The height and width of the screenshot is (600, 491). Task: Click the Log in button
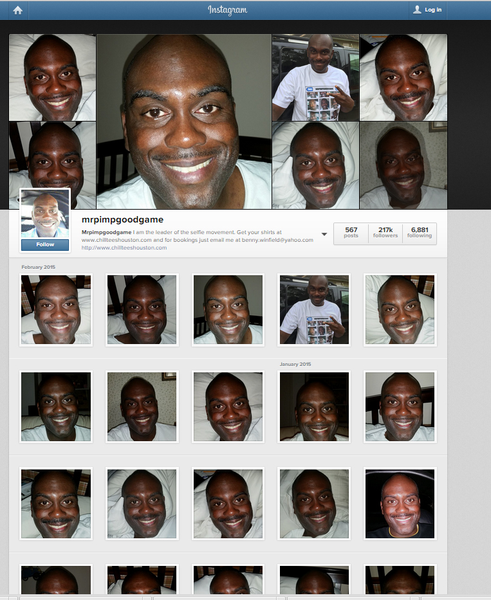tap(428, 10)
